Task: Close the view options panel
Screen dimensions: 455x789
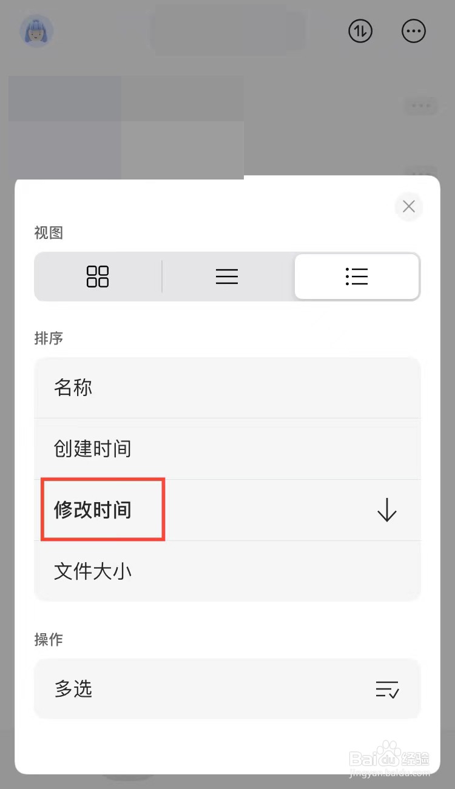Action: click(409, 207)
